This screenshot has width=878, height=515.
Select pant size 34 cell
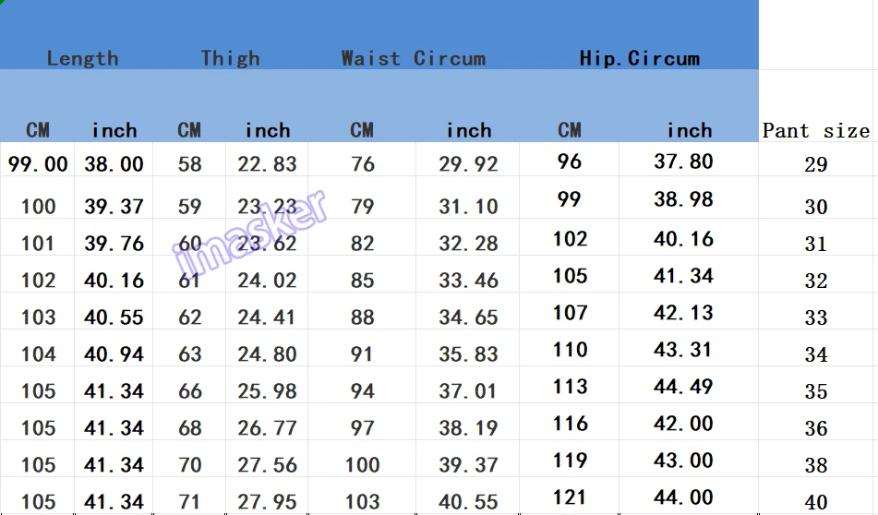(x=815, y=354)
